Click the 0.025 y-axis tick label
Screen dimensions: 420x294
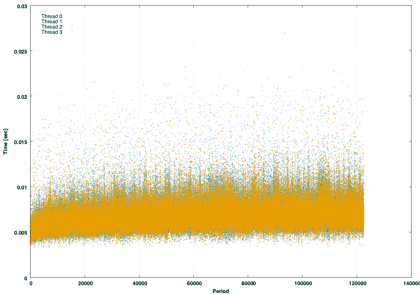click(x=21, y=51)
